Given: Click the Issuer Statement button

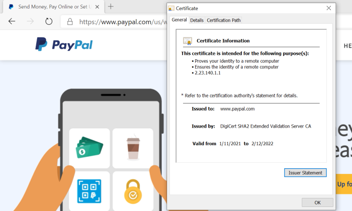Looking at the screenshot, I should pos(305,173).
